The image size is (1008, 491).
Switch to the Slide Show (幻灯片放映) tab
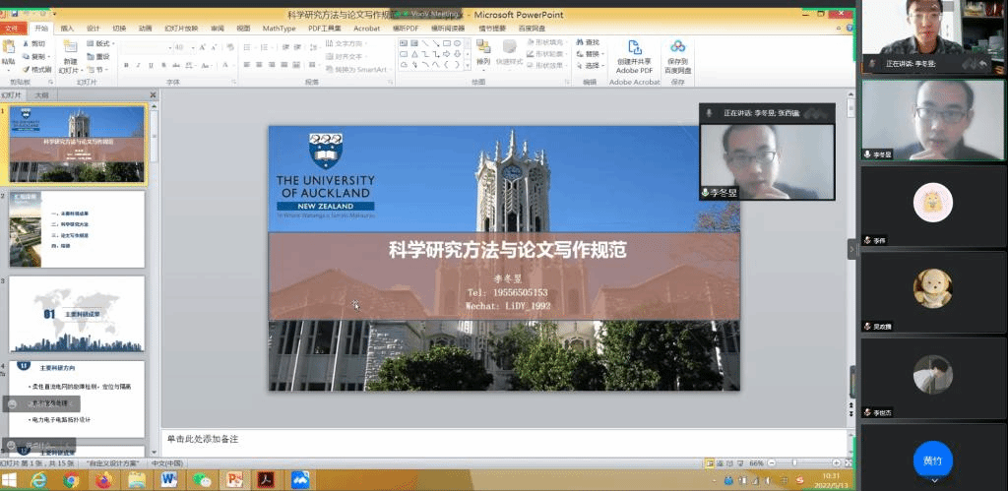point(181,29)
